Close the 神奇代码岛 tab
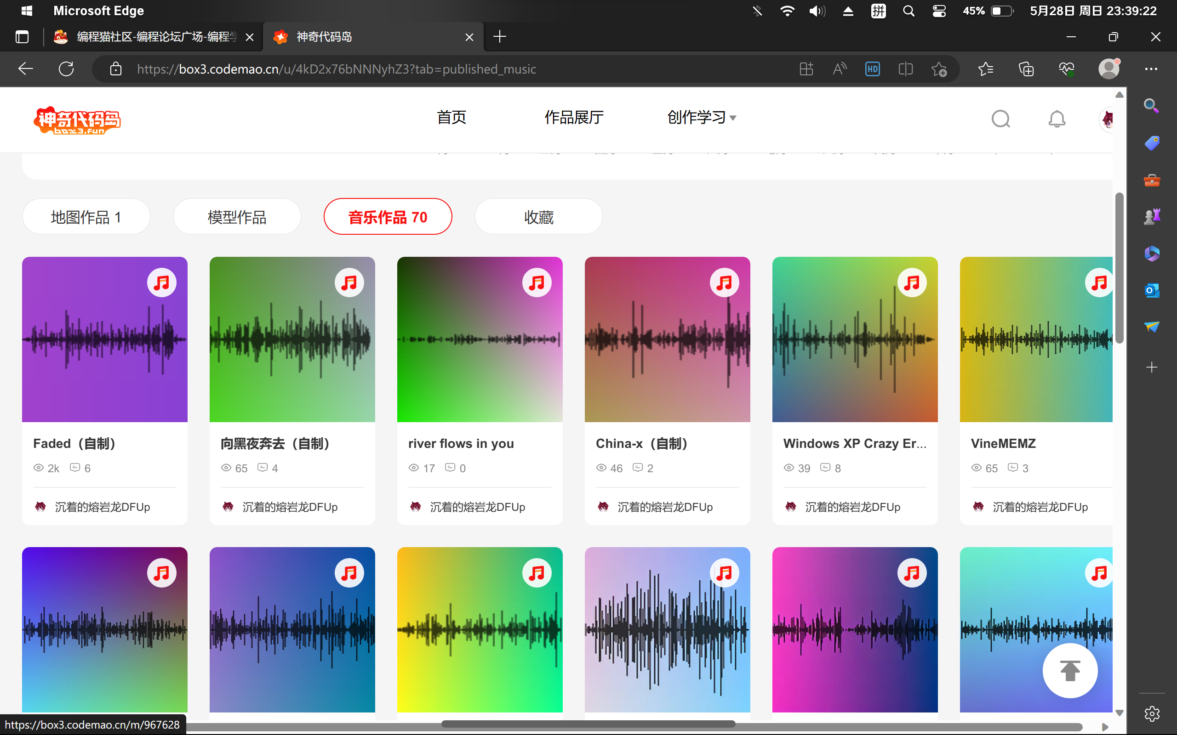Image resolution: width=1177 pixels, height=735 pixels. (469, 37)
